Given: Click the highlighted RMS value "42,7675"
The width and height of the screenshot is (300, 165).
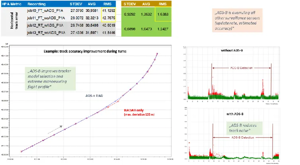Looking at the screenshot, I should tap(109, 18).
